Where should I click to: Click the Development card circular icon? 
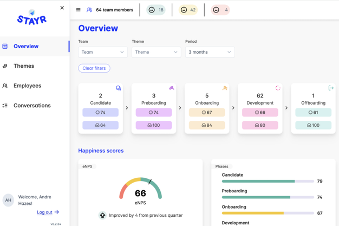[x=278, y=88]
